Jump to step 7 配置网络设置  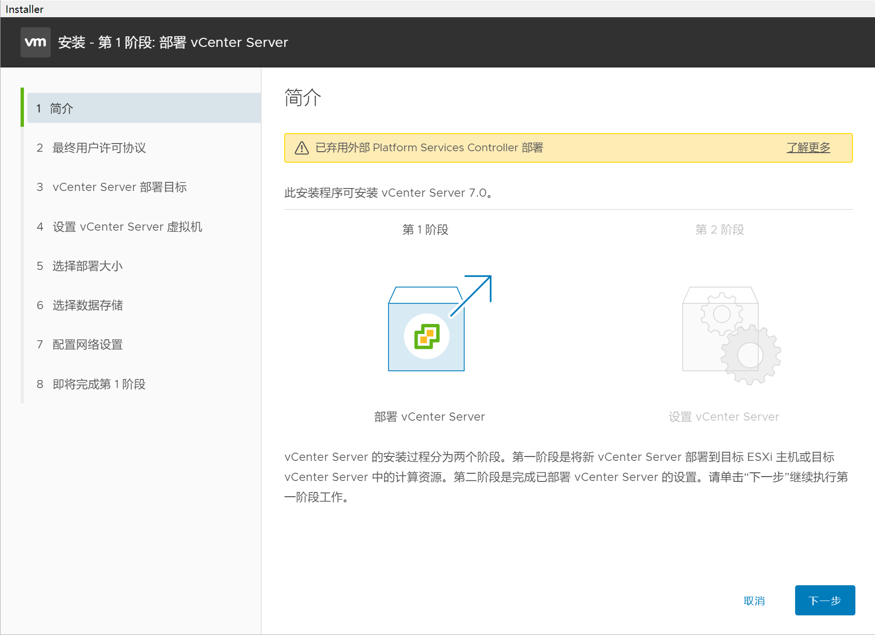87,345
